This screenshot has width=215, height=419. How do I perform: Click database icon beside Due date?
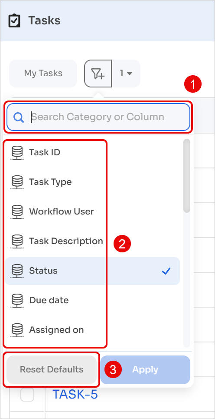(17, 300)
